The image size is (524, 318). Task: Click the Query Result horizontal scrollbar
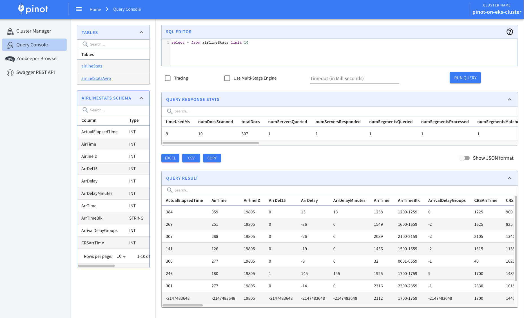pyautogui.click(x=182, y=305)
